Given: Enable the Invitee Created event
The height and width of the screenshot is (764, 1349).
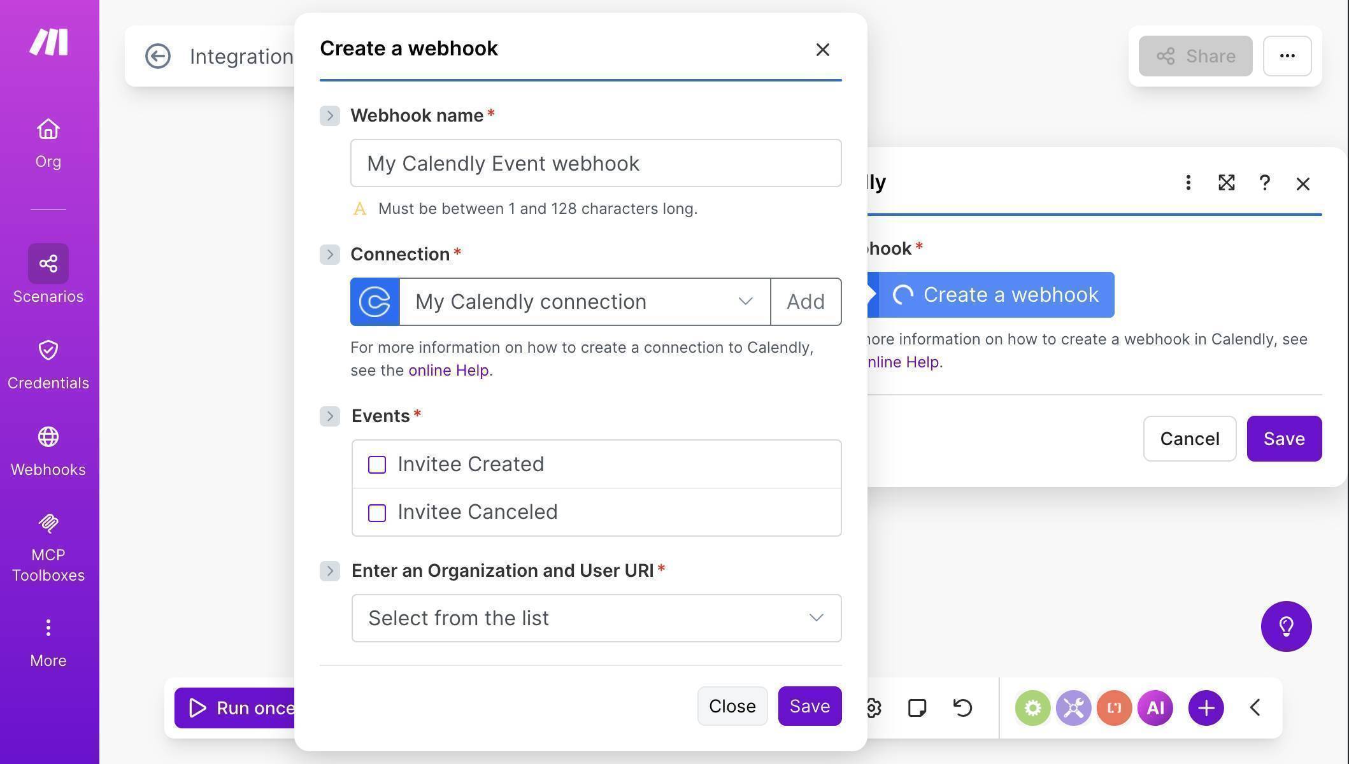Looking at the screenshot, I should (376, 465).
